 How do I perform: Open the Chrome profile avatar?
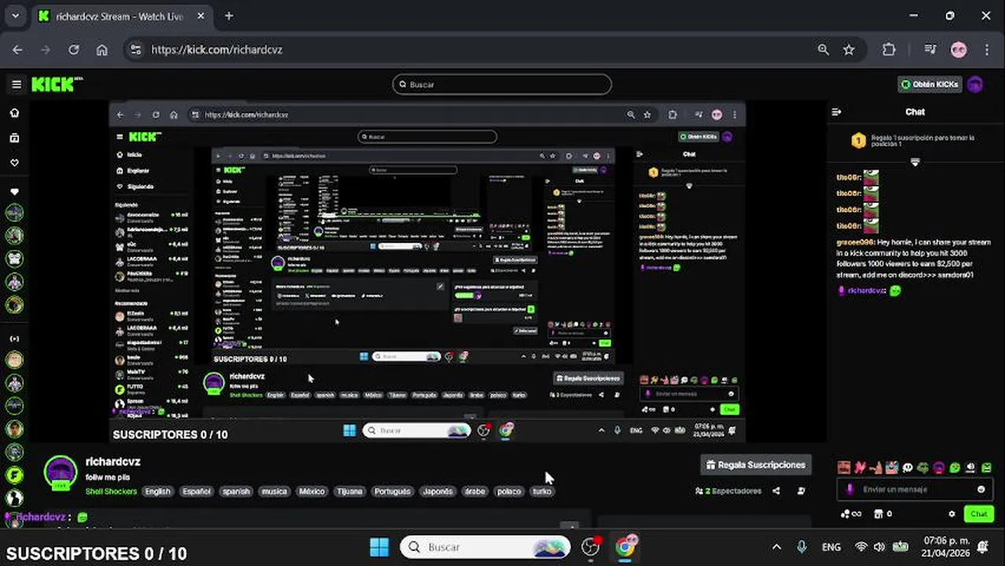[x=959, y=50]
